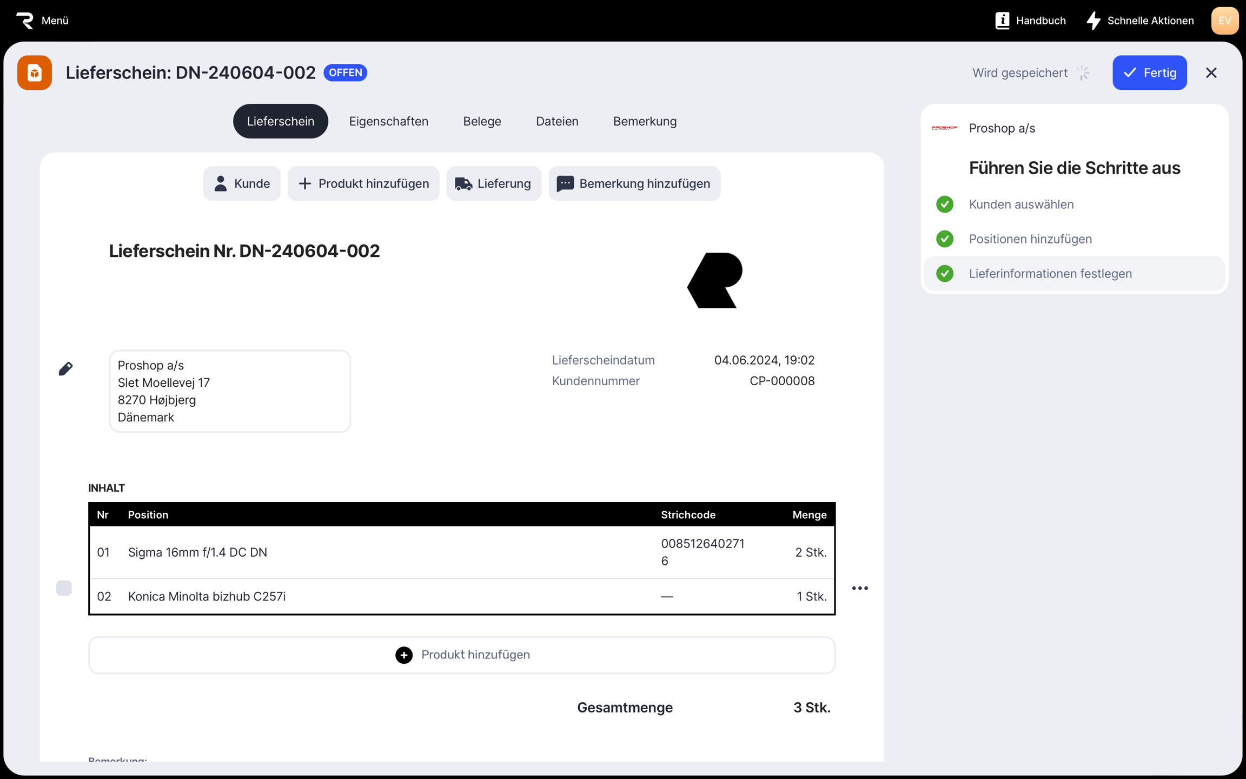1246x779 pixels.
Task: Tick checkbox next to Konica Minolta row
Action: click(64, 588)
